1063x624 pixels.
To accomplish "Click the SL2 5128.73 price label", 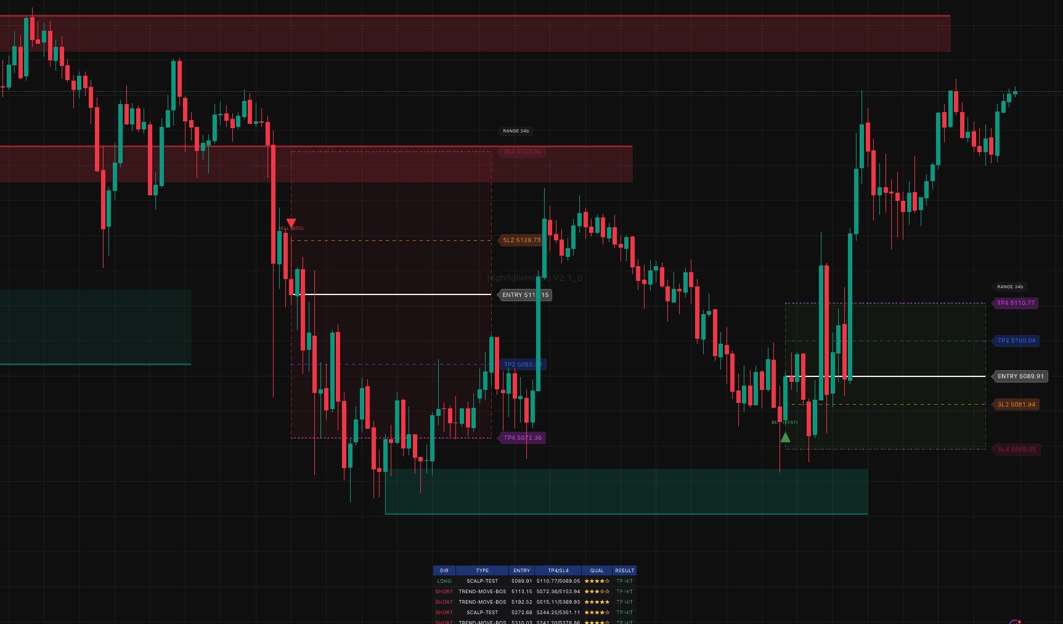I will pos(521,240).
